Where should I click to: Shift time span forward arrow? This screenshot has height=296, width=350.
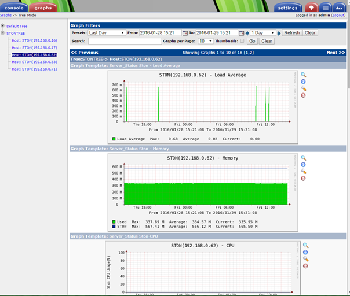(279, 33)
